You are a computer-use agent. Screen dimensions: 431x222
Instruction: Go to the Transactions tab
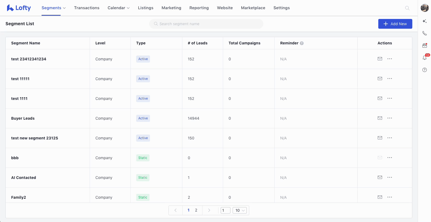pyautogui.click(x=87, y=8)
